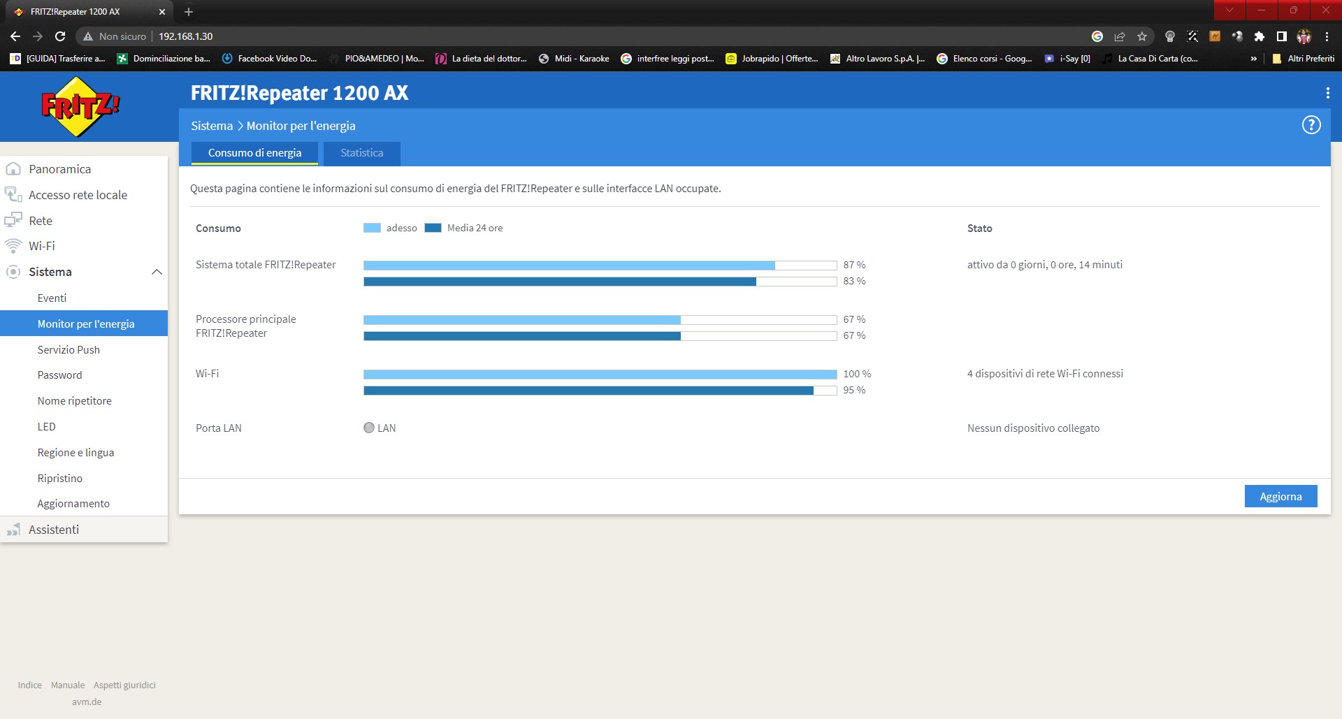Click the '4 dispositivi di rete Wi-Fi connessi' text
The height and width of the screenshot is (719, 1342).
[1045, 374]
